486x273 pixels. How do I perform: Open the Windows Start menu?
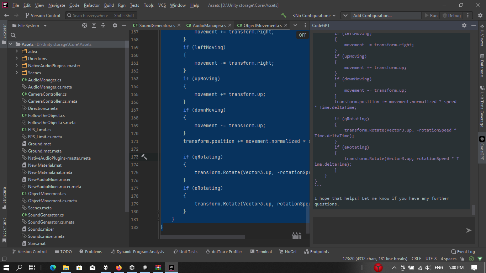tap(6, 267)
